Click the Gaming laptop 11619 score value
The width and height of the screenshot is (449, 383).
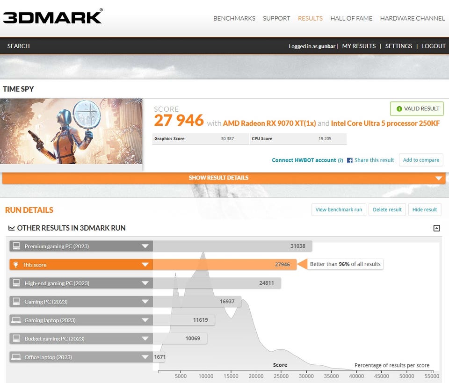pos(201,320)
